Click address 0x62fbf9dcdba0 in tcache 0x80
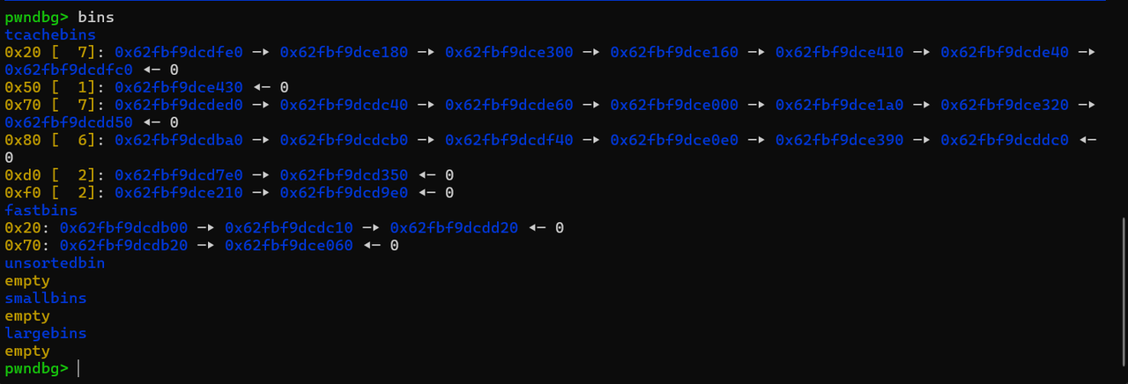The image size is (1128, 384). (x=179, y=140)
